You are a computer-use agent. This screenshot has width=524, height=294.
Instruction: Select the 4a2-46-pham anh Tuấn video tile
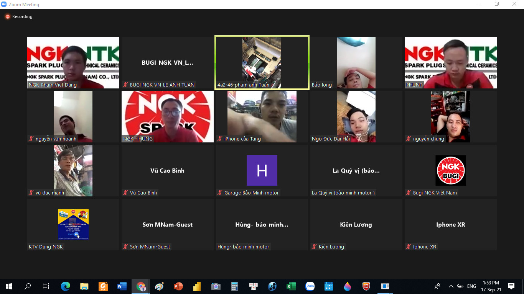pos(262,62)
